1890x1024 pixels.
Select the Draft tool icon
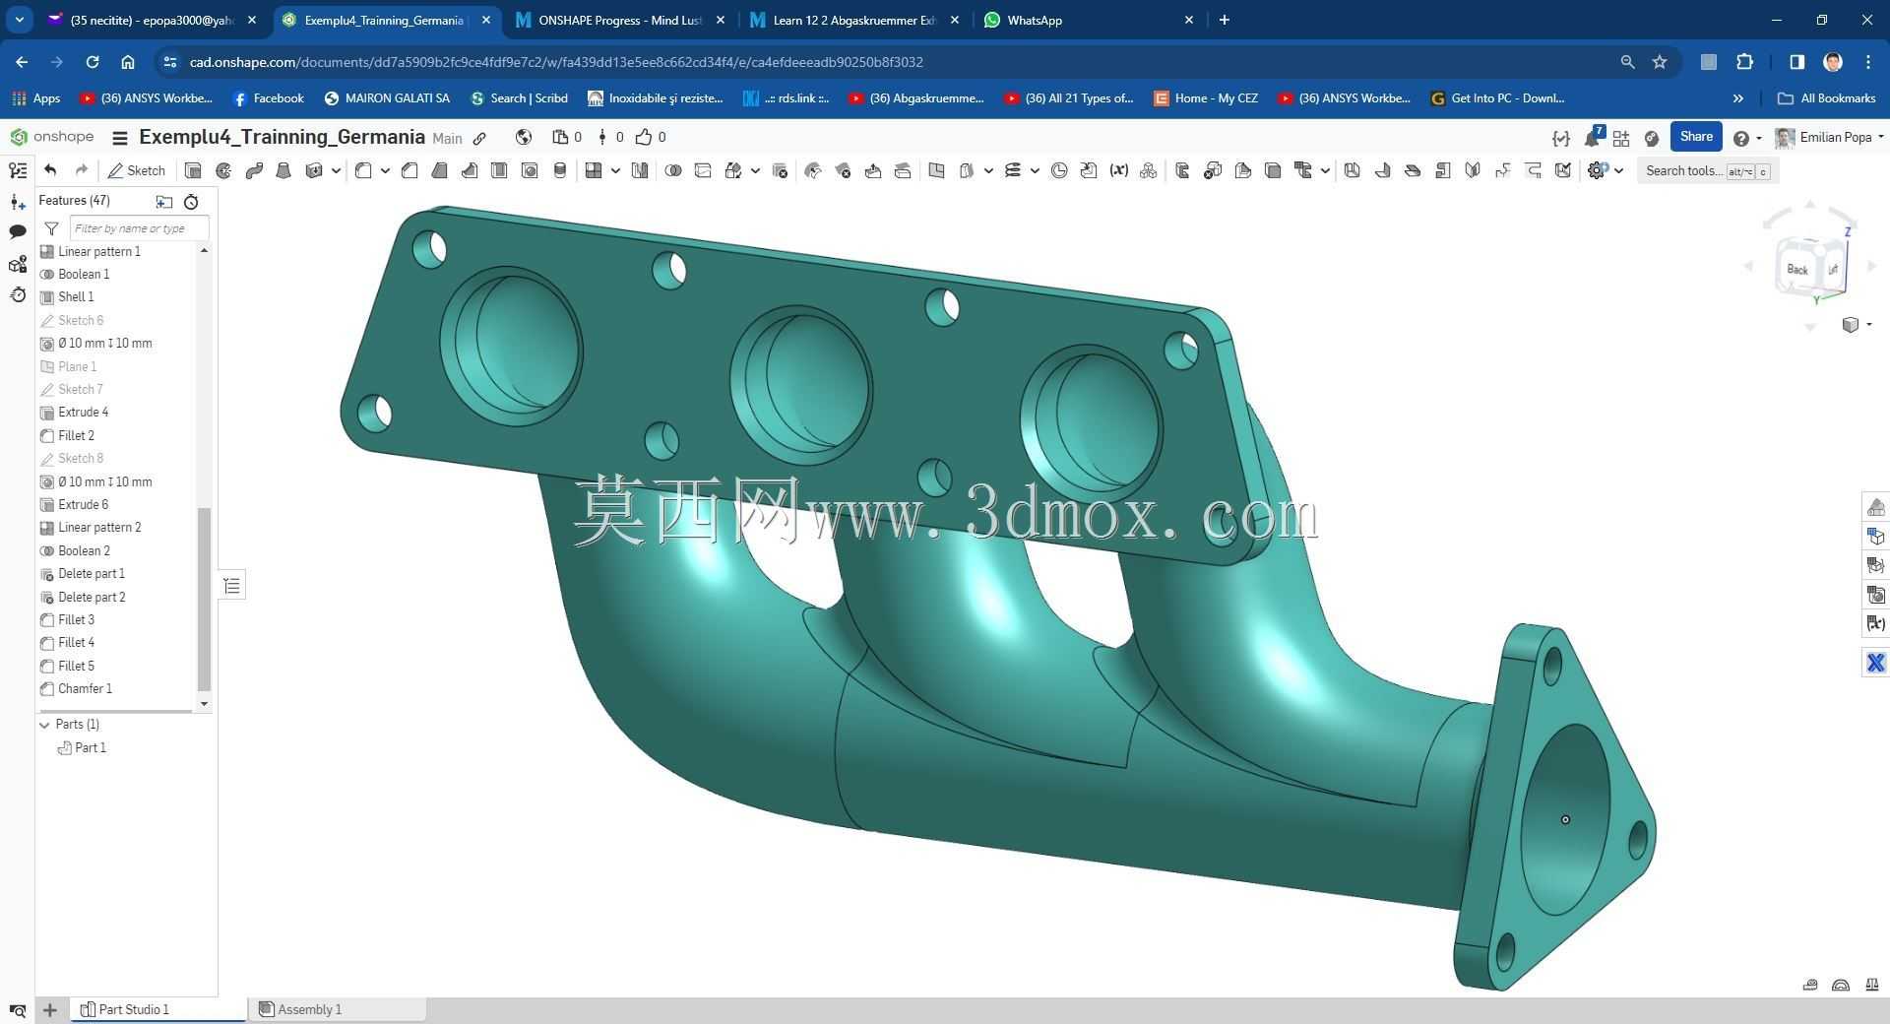coord(439,170)
